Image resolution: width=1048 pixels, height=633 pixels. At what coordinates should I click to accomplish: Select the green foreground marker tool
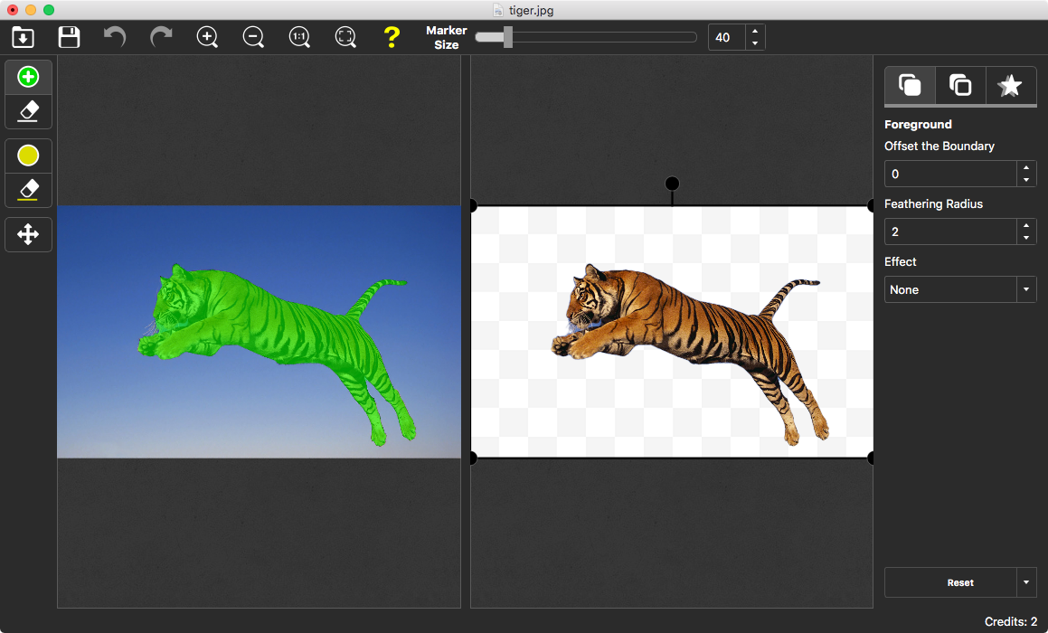click(x=28, y=78)
